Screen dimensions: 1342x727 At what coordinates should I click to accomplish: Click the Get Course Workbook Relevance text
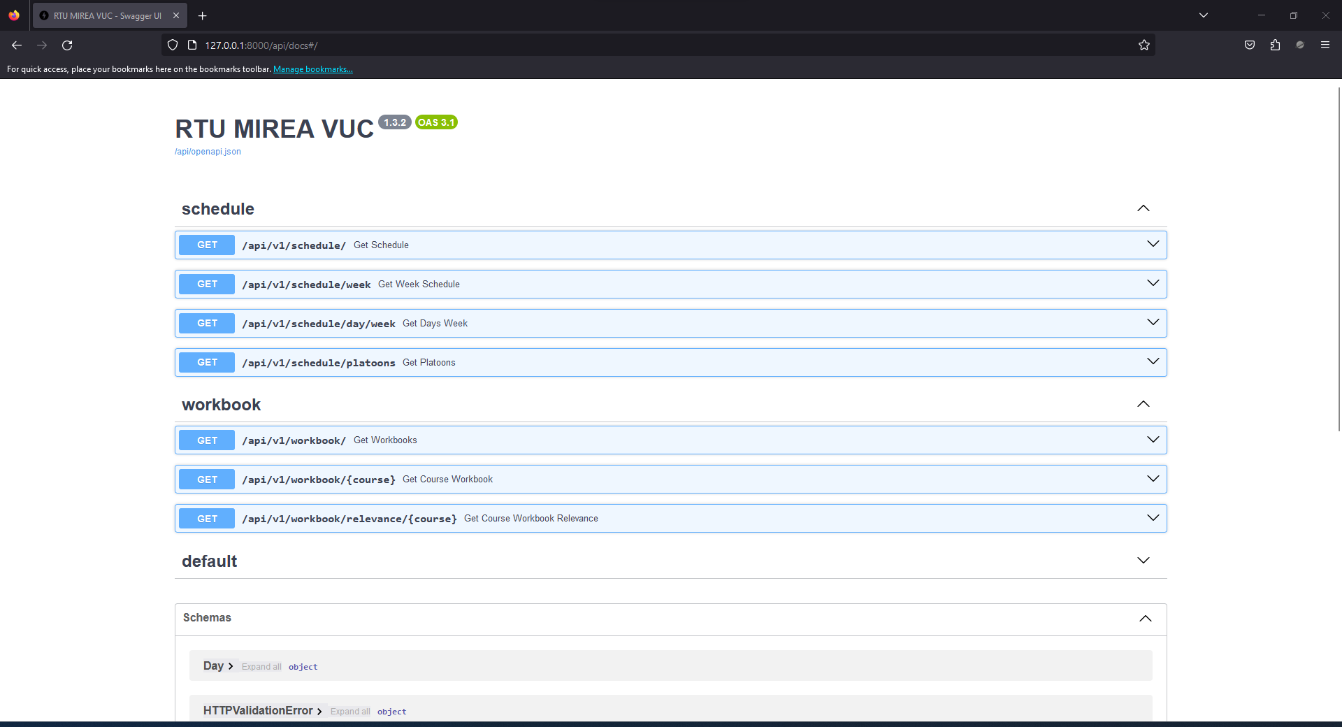coord(531,519)
